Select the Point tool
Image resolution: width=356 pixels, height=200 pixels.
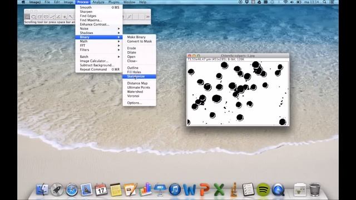pos(65,17)
